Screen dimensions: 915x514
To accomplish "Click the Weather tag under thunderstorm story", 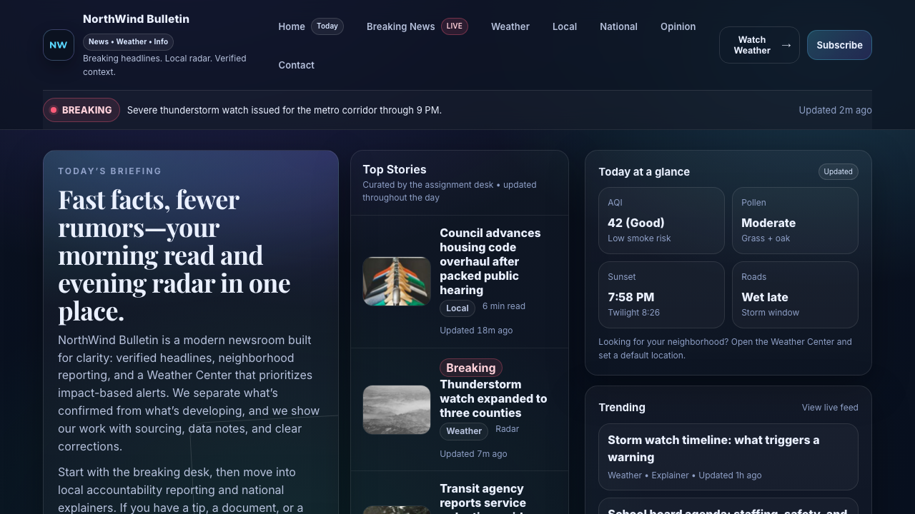I will (x=463, y=430).
